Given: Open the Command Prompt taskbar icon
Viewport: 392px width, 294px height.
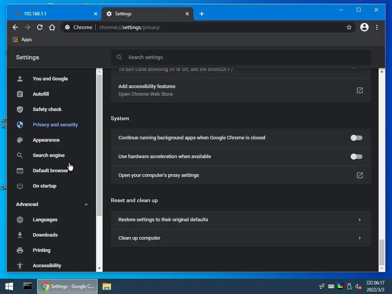Looking at the screenshot, I should coord(28,286).
